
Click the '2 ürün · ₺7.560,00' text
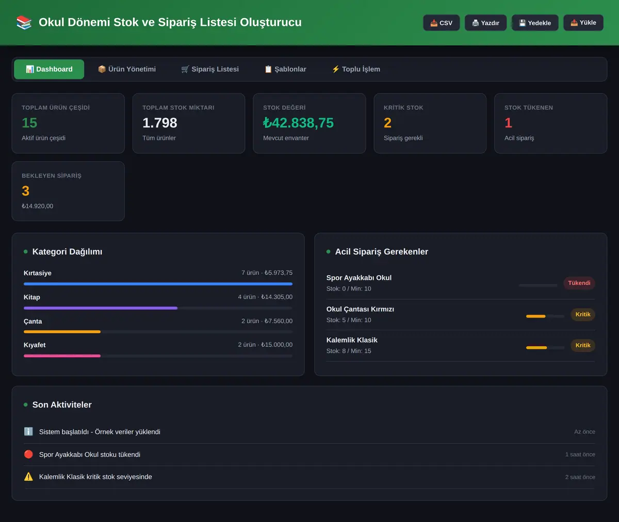(x=267, y=321)
